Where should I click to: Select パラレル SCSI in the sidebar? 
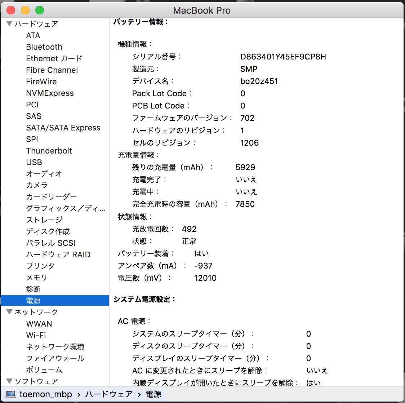tap(50, 243)
